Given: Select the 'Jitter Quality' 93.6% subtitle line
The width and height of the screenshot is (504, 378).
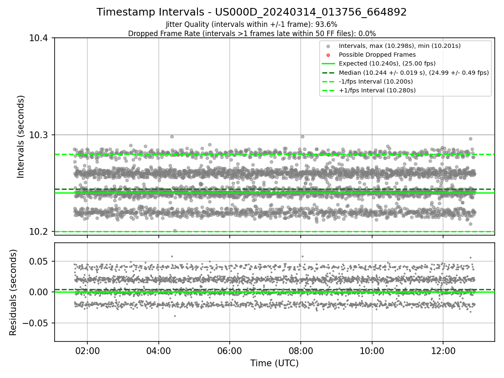Looking at the screenshot, I should pos(252,24).
